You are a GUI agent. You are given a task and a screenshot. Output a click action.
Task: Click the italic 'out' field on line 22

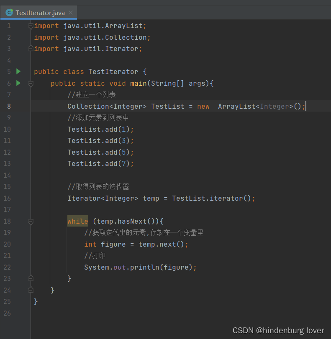(x=120, y=268)
